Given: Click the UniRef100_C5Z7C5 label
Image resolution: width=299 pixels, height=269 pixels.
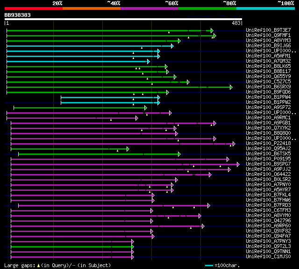Looking at the screenshot, I should coord(268,82).
